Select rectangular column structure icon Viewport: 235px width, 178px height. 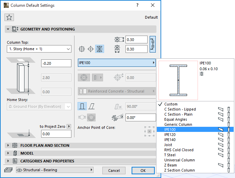click(82, 49)
